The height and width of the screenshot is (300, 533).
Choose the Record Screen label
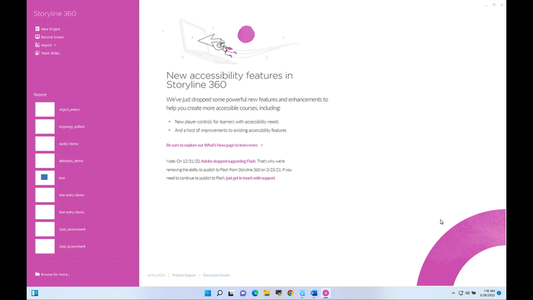pos(53,37)
